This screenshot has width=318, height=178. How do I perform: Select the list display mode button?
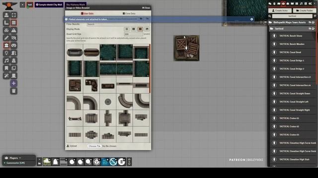(x=127, y=29)
